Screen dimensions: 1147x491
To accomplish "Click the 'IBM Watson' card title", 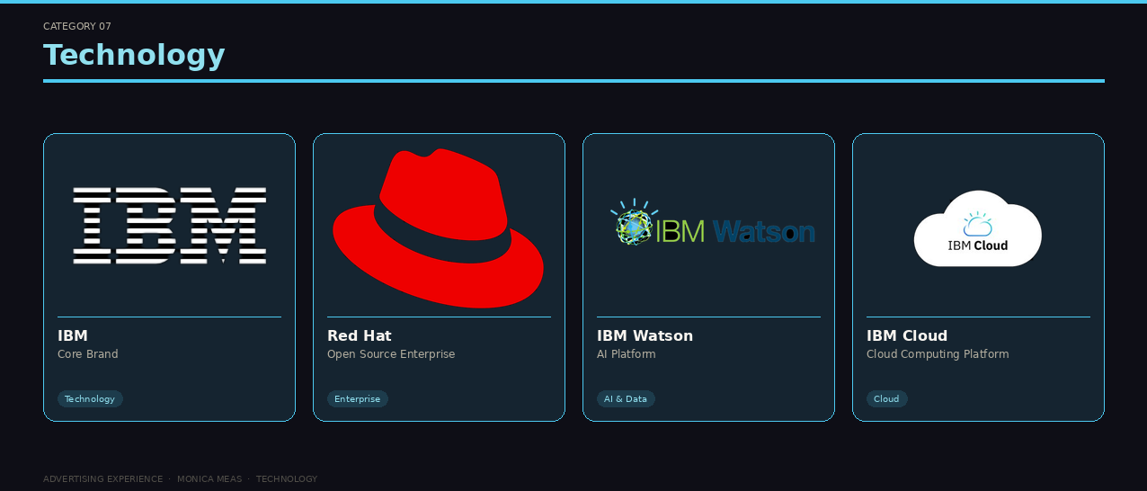I will 645,335.
